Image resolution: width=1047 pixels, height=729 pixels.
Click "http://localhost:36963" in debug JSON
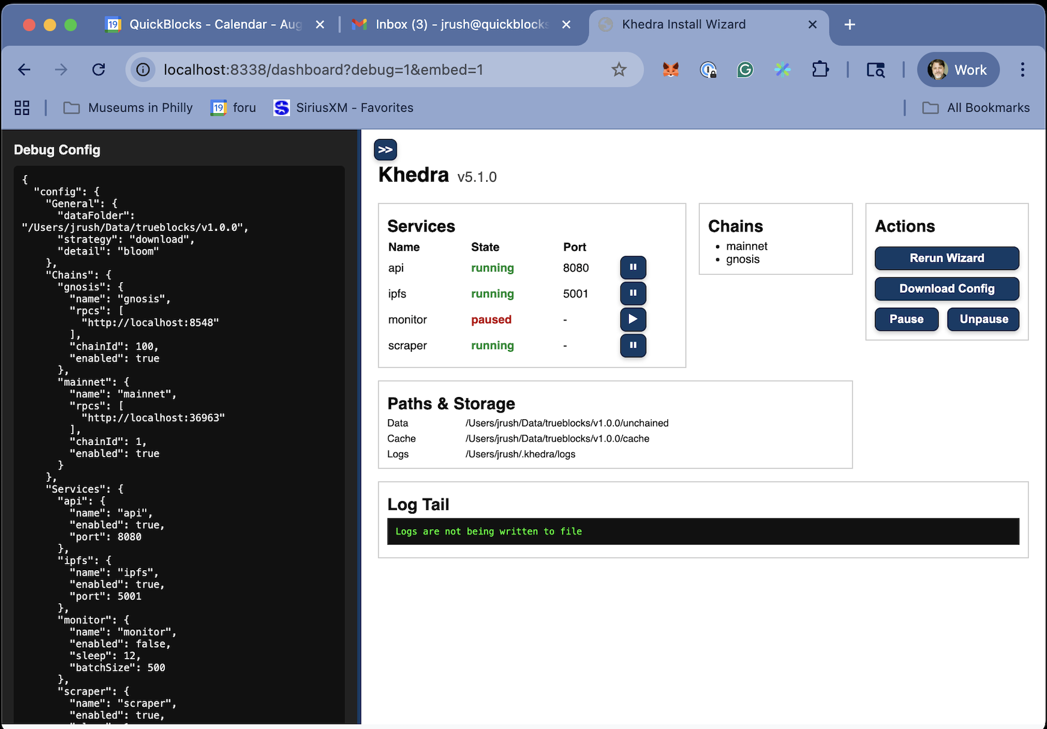[153, 417]
